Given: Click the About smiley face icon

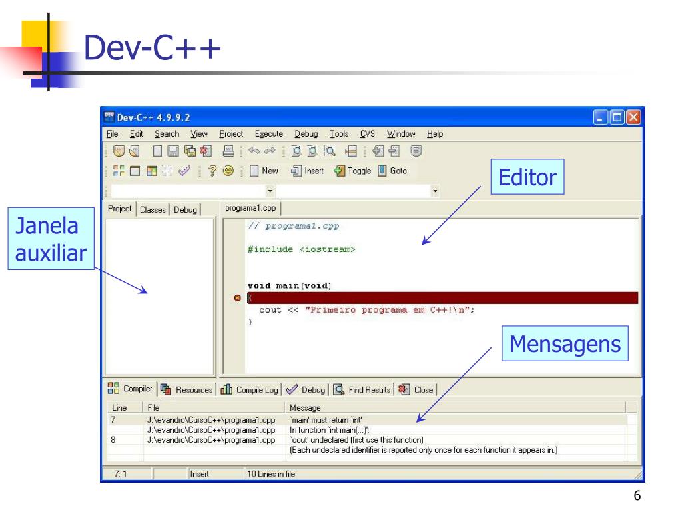Looking at the screenshot, I should tap(228, 171).
